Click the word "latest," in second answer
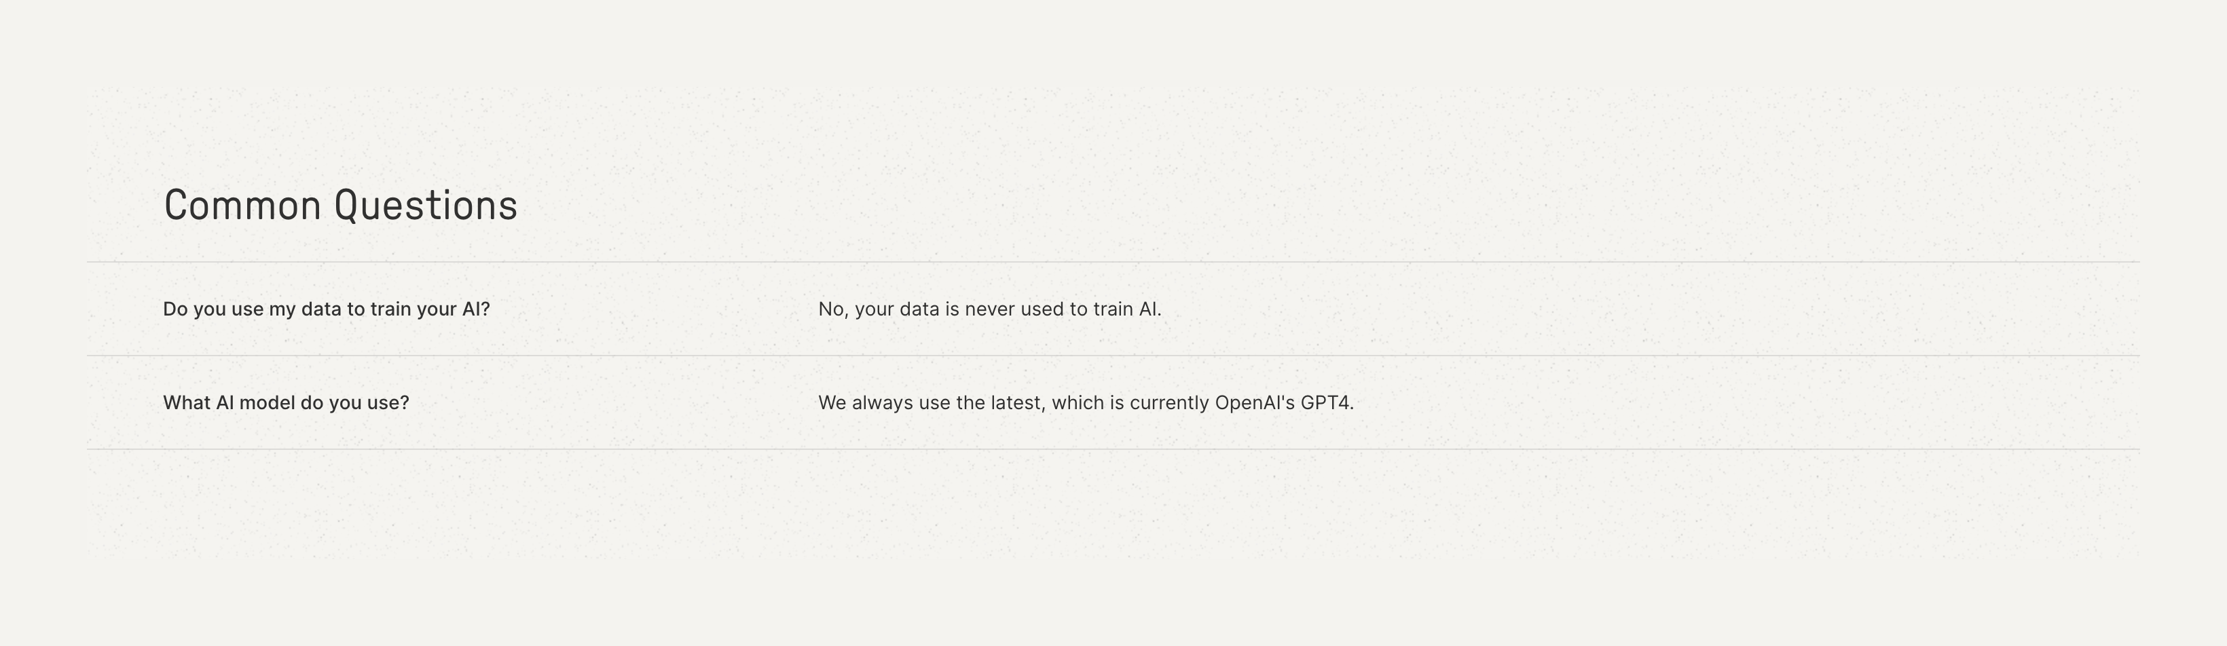 coord(1018,402)
